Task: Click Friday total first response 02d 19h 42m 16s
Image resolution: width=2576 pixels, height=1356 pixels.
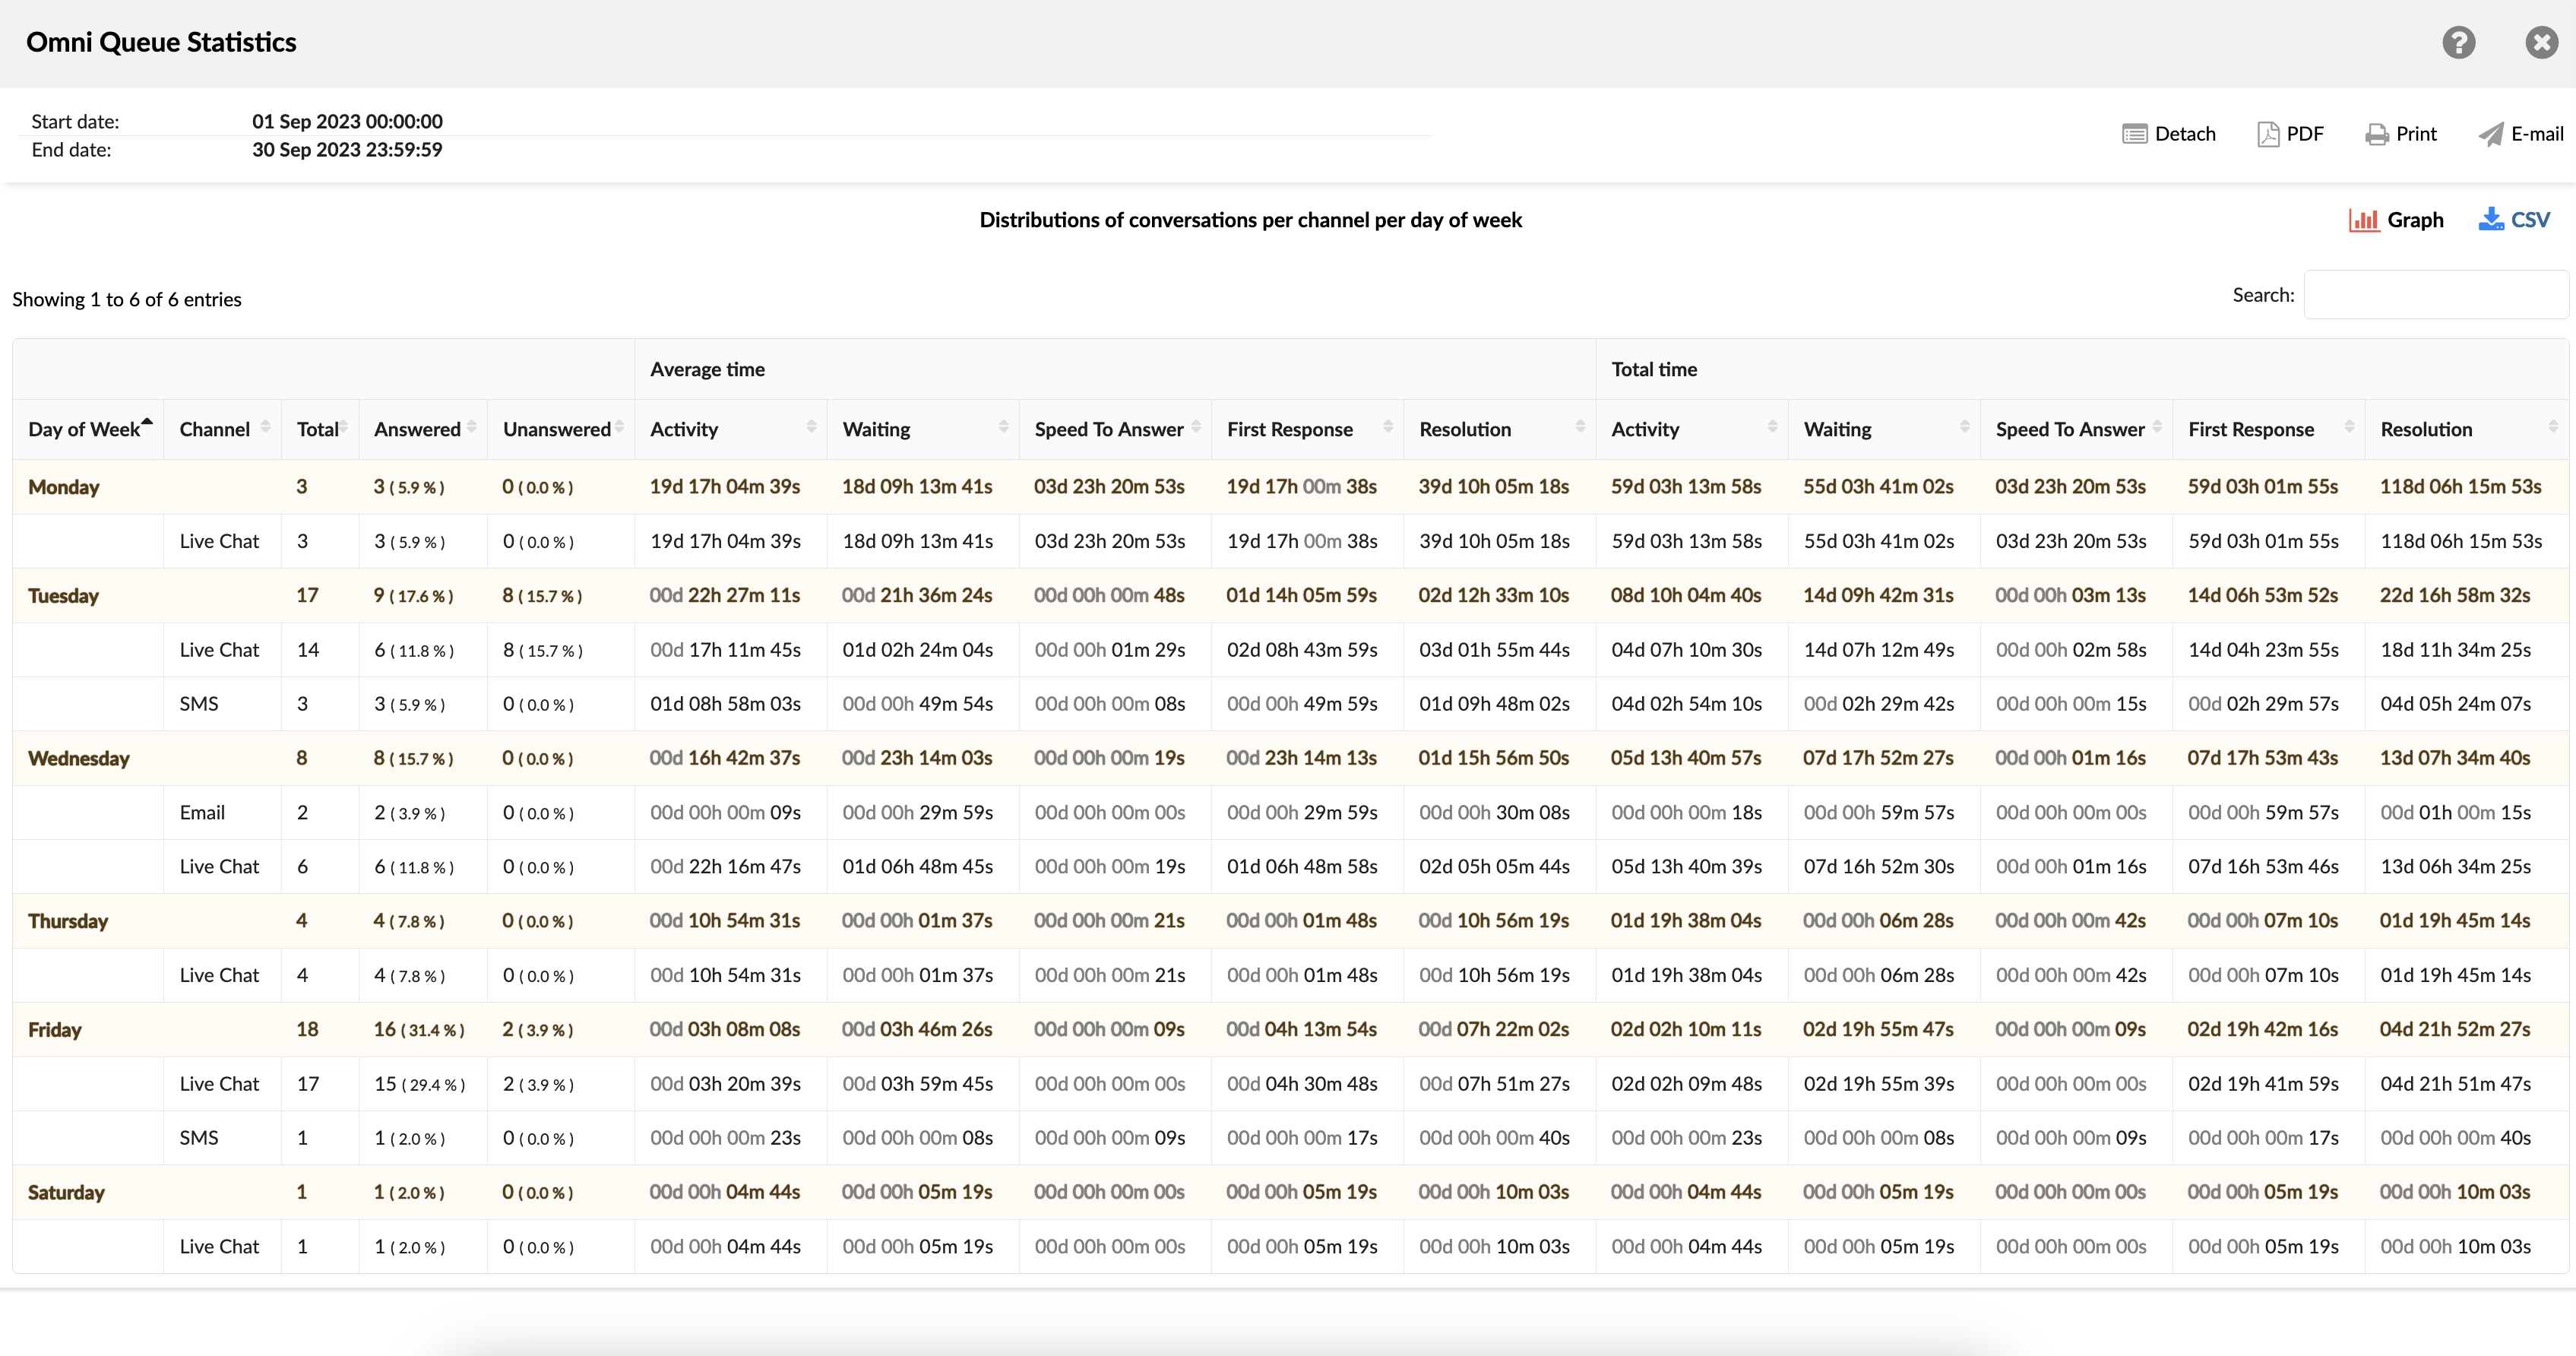Action: click(x=2263, y=1030)
